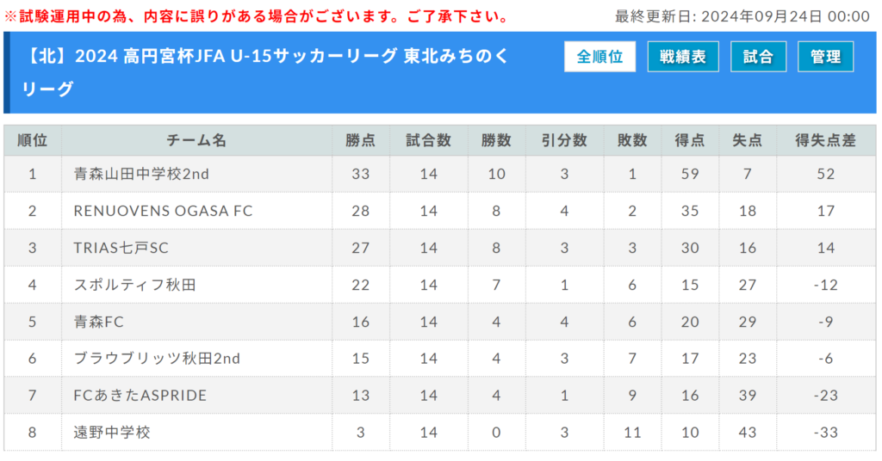This screenshot has height=461, width=882.
Task: Click the 遠野中学校 team name
Action: 112,433
